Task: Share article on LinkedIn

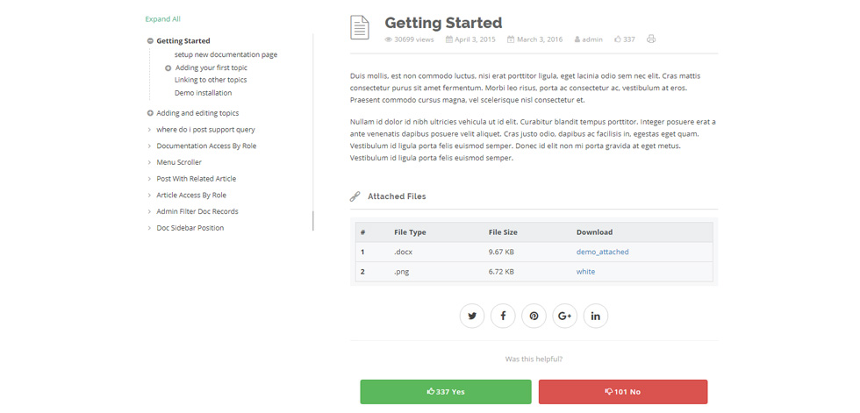Action: click(x=596, y=316)
